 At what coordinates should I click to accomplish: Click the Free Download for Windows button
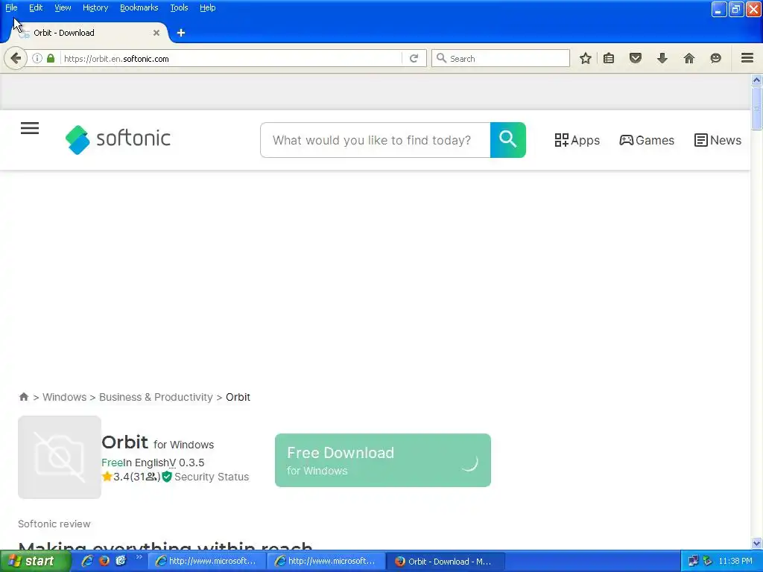(383, 460)
